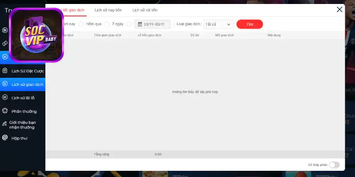Close the transaction history dialog

[x=339, y=9]
